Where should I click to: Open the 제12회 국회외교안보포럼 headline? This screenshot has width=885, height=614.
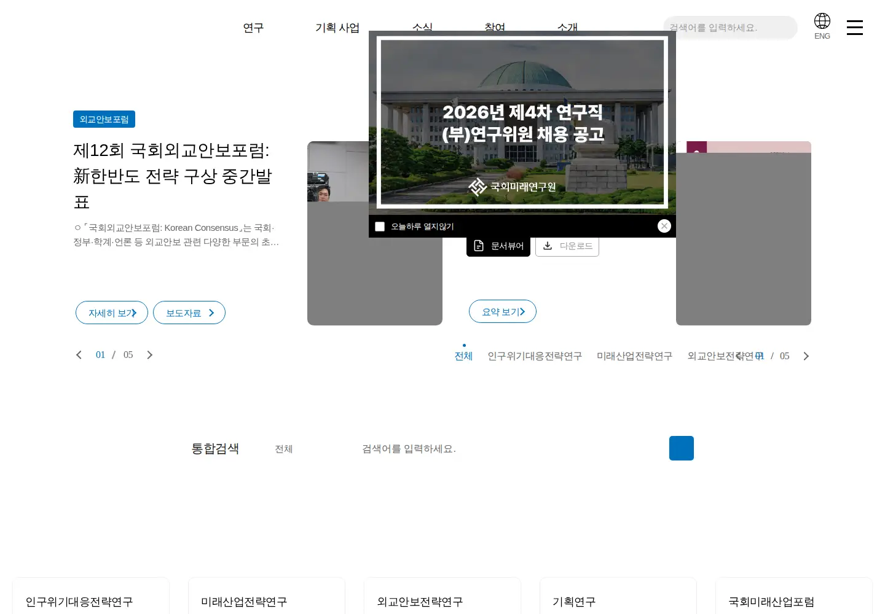tap(173, 176)
